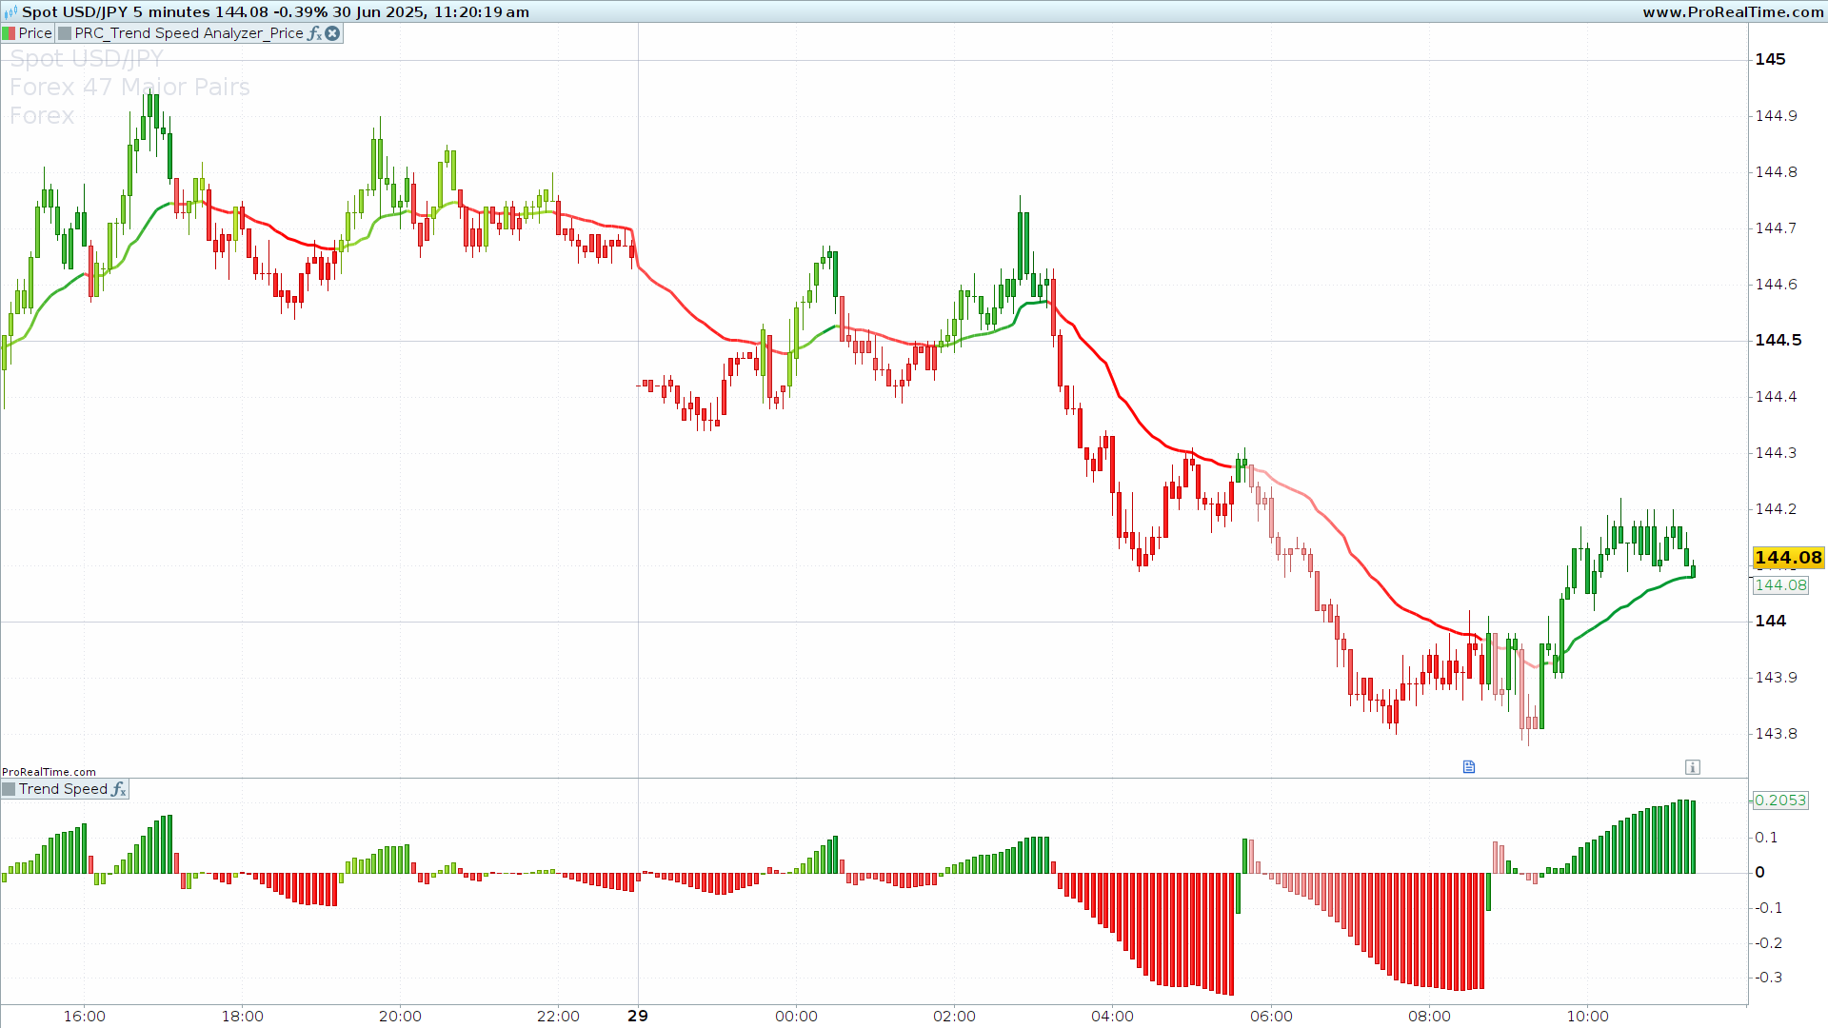Image resolution: width=1828 pixels, height=1028 pixels.
Task: Click the 18:00 time axis label
Action: [x=243, y=1017]
